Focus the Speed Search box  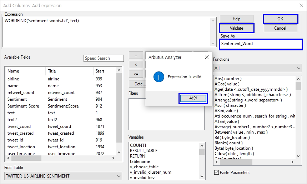tap(104, 58)
